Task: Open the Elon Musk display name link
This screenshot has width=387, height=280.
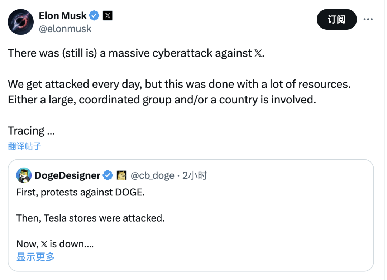Action: [x=63, y=16]
